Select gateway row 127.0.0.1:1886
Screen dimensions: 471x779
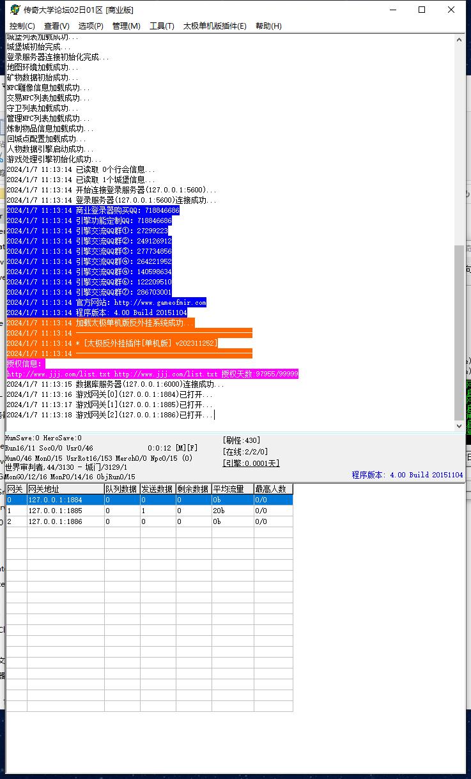pos(150,521)
